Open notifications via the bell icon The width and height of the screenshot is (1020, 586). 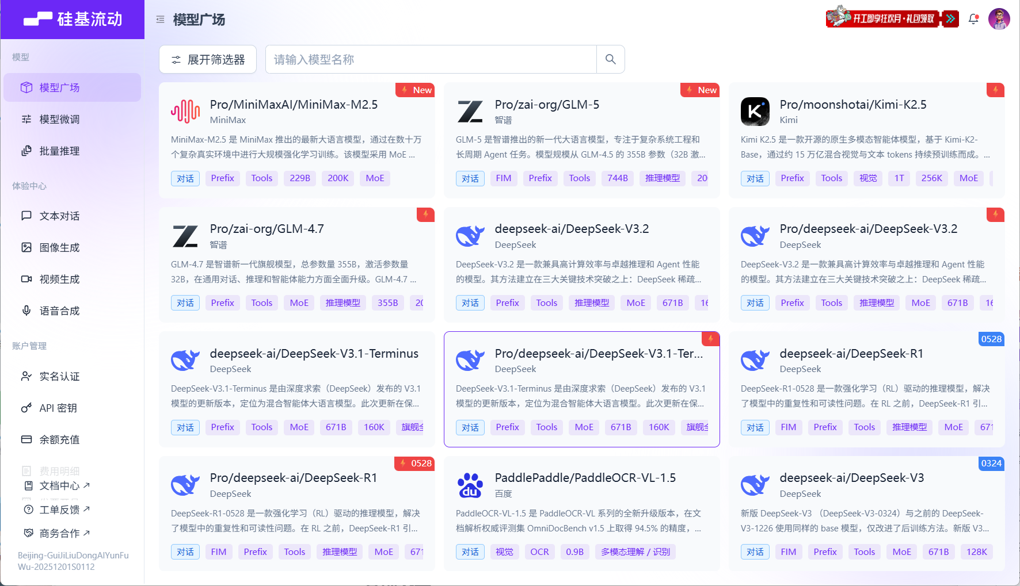(x=973, y=19)
